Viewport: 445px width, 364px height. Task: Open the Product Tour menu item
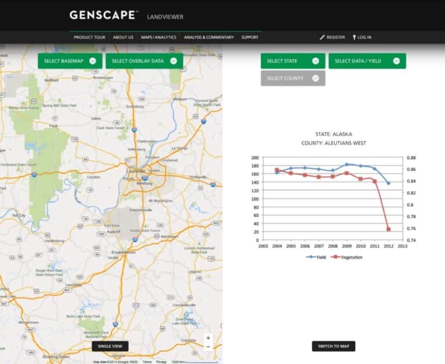coord(89,37)
